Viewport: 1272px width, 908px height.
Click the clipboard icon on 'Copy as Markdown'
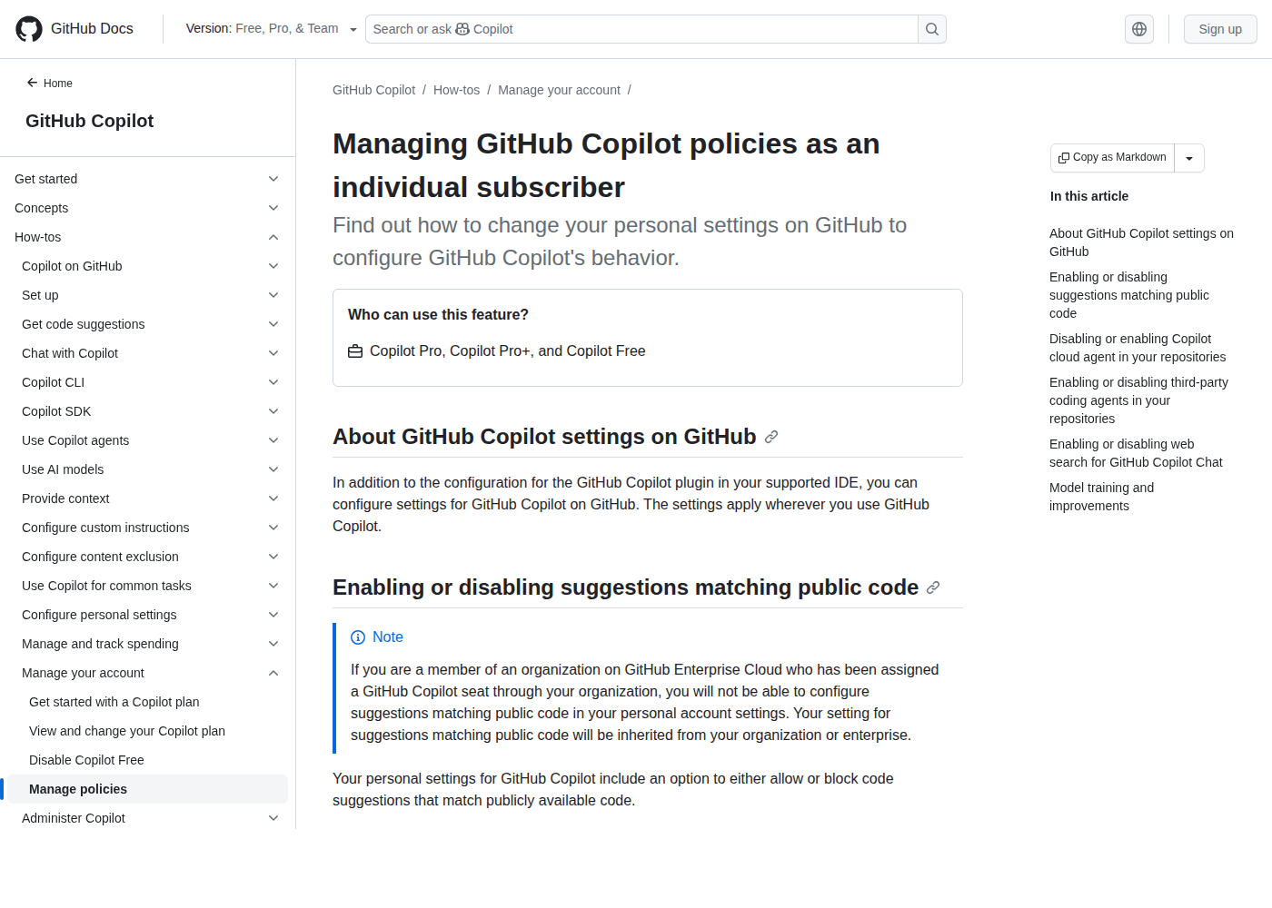click(1064, 157)
